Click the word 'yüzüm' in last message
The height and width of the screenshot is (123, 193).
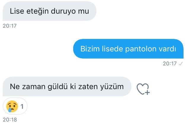click(112, 87)
